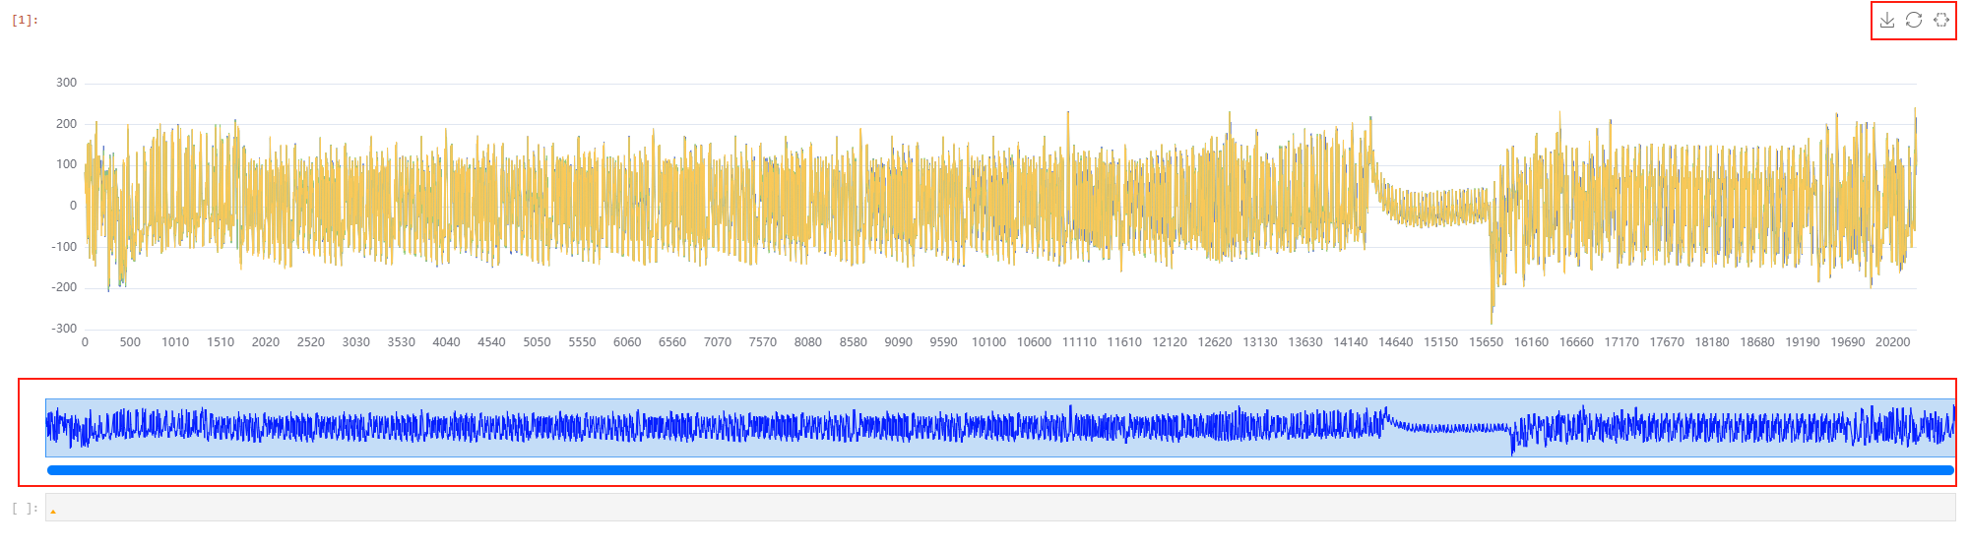Image resolution: width=1969 pixels, height=547 pixels.
Task: Click the y-axis label -300
Action: (x=65, y=329)
